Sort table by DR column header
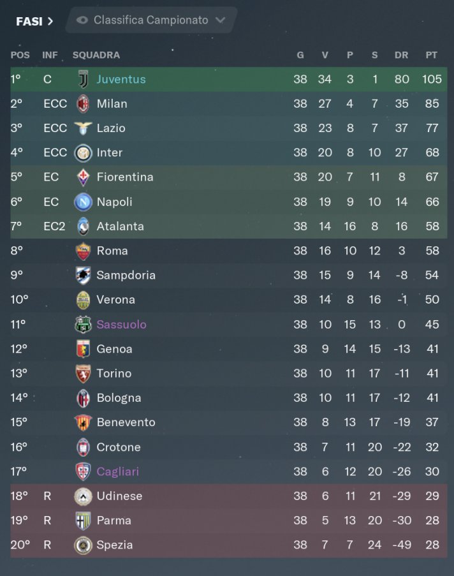This screenshot has height=576, width=454. click(401, 55)
